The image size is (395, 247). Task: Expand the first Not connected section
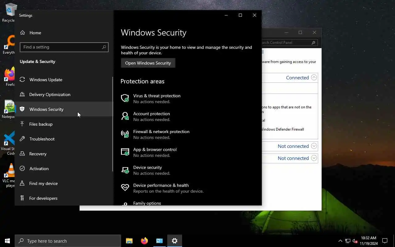(314, 146)
